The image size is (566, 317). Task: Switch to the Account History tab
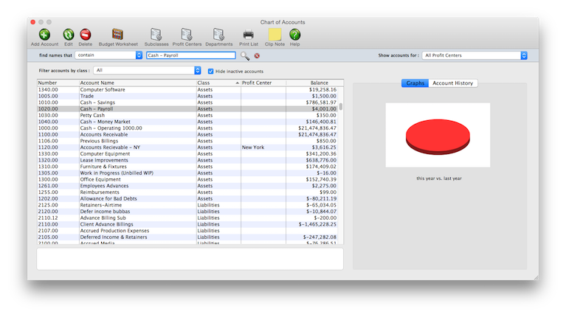point(452,83)
